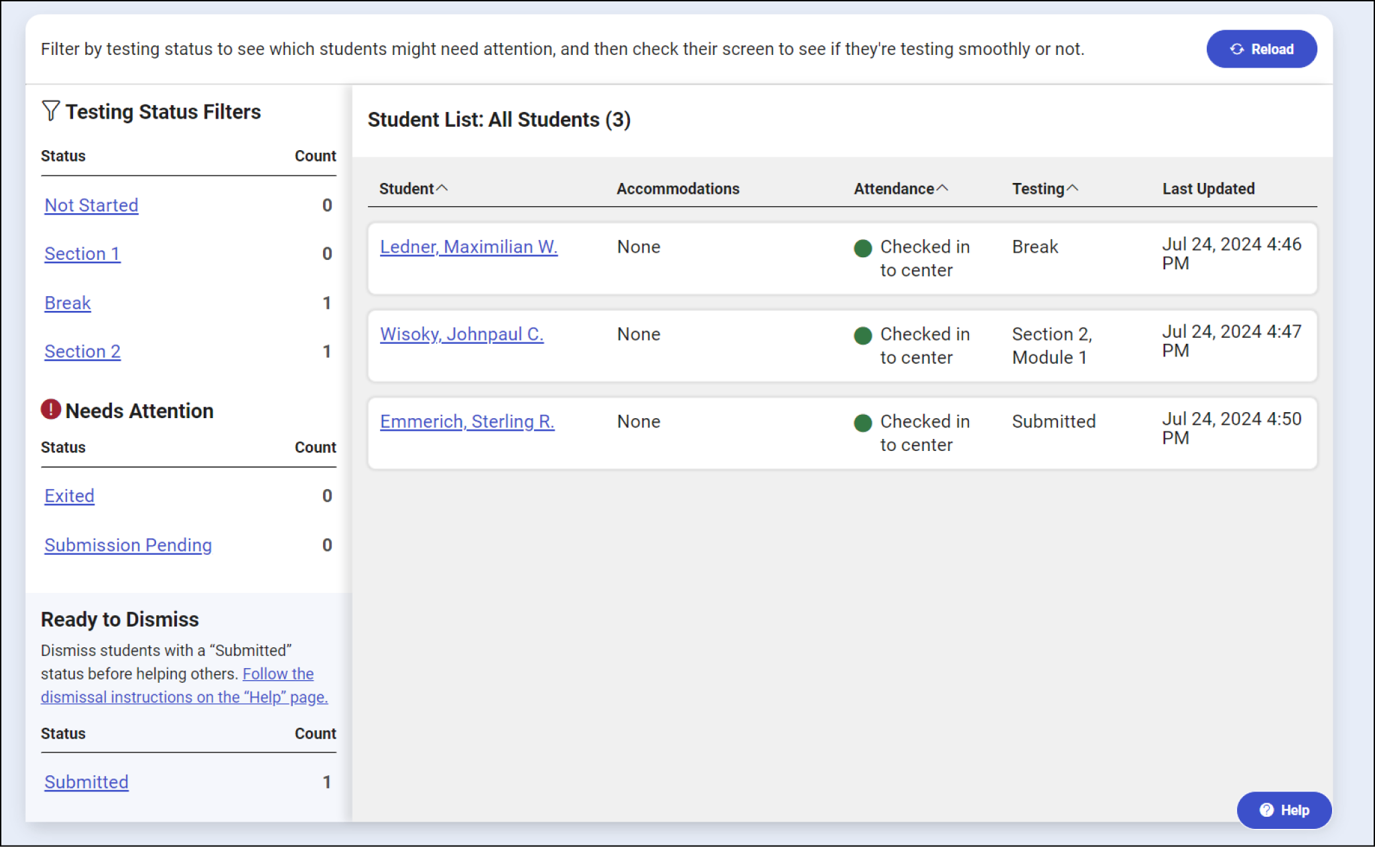Click the green attendance dot for Wisoky
Image resolution: width=1375 pixels, height=847 pixels.
point(863,336)
